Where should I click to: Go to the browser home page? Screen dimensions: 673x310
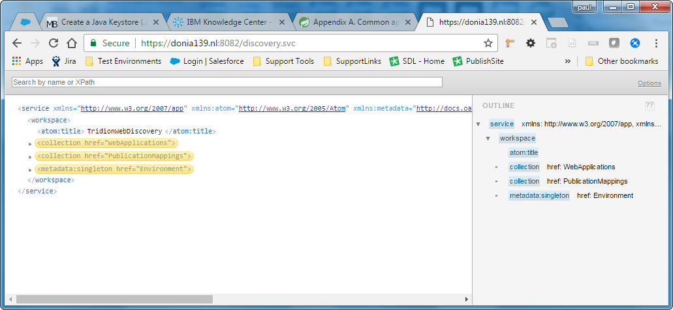[x=72, y=44]
